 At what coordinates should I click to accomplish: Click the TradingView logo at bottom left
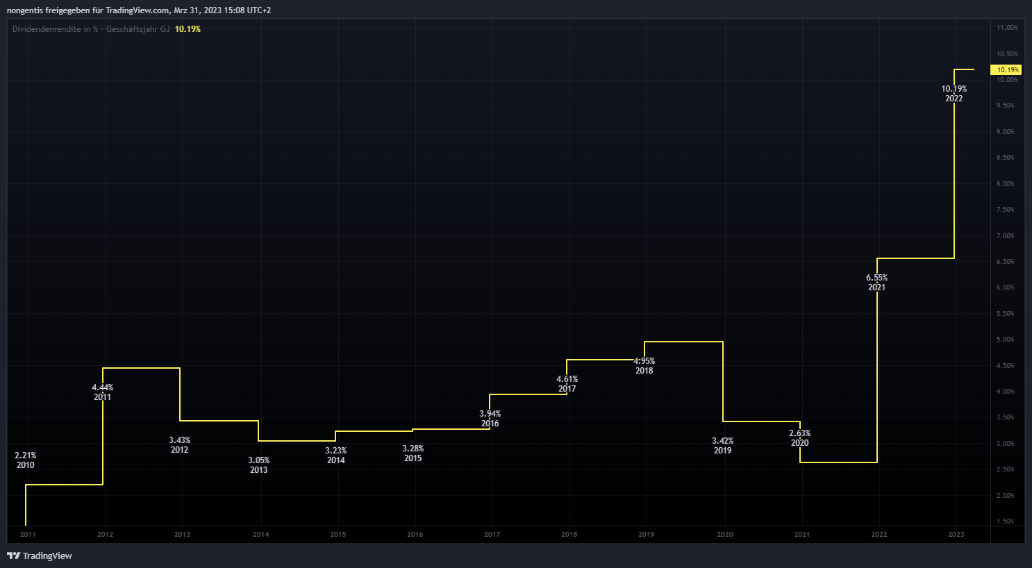click(40, 556)
